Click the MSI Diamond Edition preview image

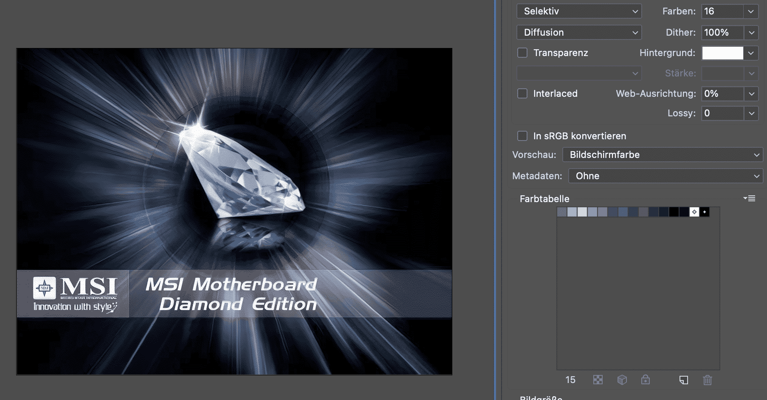tap(234, 211)
